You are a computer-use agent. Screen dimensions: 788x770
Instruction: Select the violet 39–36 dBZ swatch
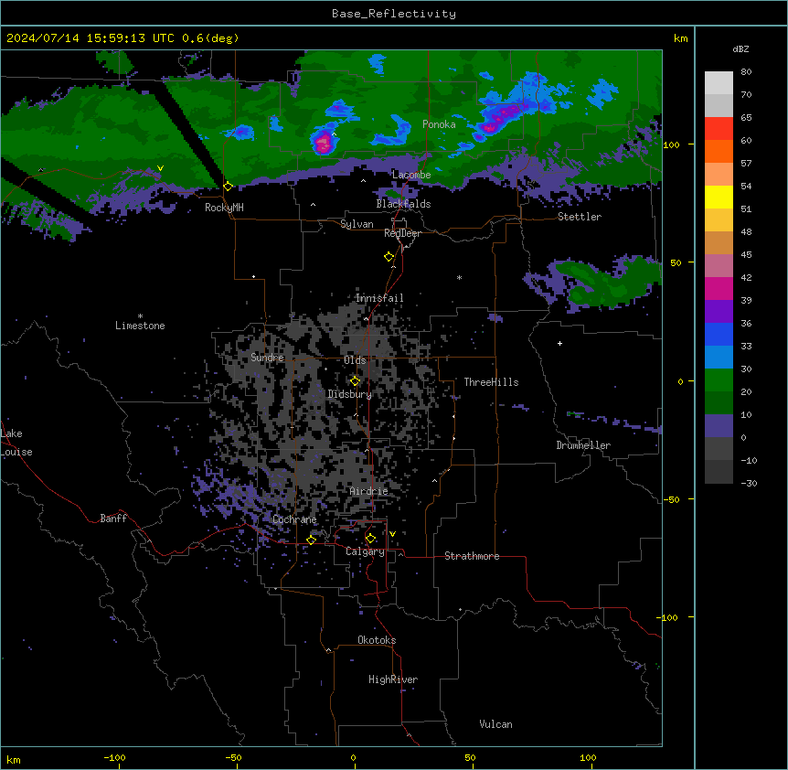[x=719, y=312]
